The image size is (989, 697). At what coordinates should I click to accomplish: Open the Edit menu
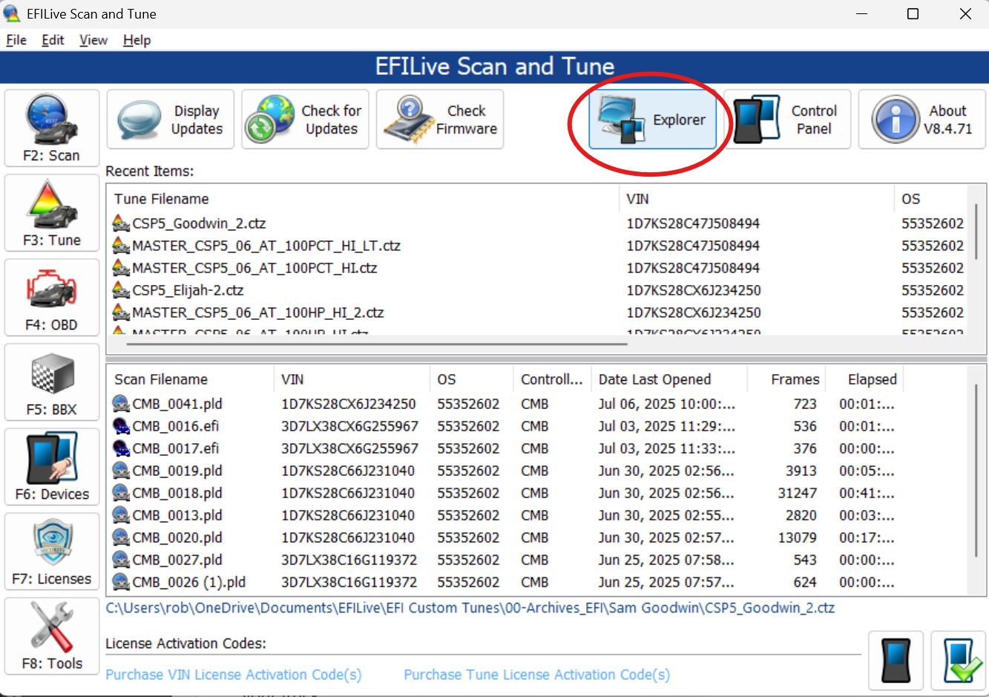coord(53,40)
